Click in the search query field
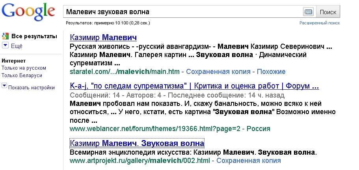The image size is (359, 170). coord(181,12)
